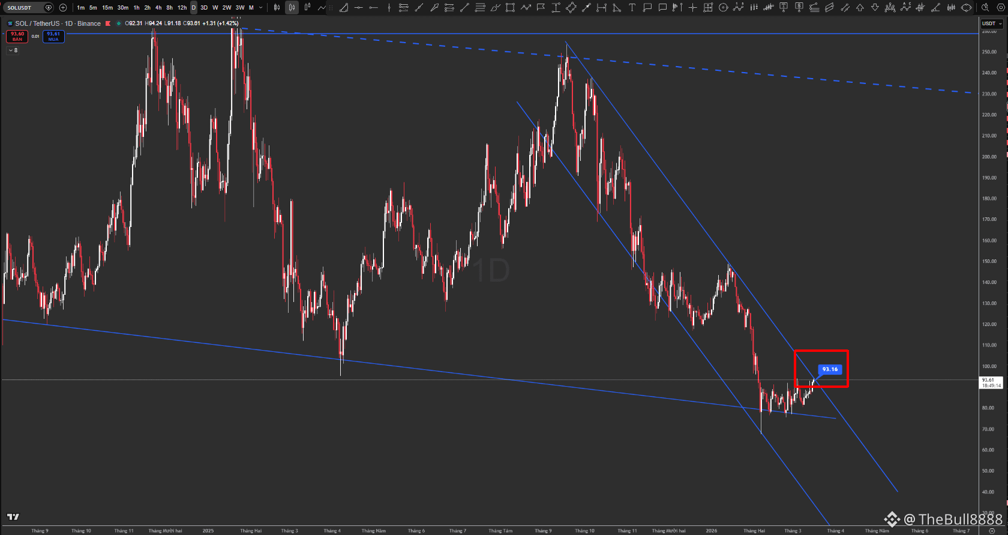Select the signpost annotation tool
1008x535 pixels.
[x=677, y=8]
